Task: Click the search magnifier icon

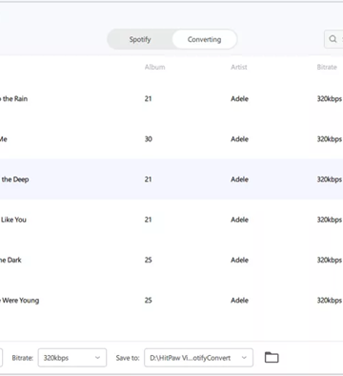Action: coord(333,39)
